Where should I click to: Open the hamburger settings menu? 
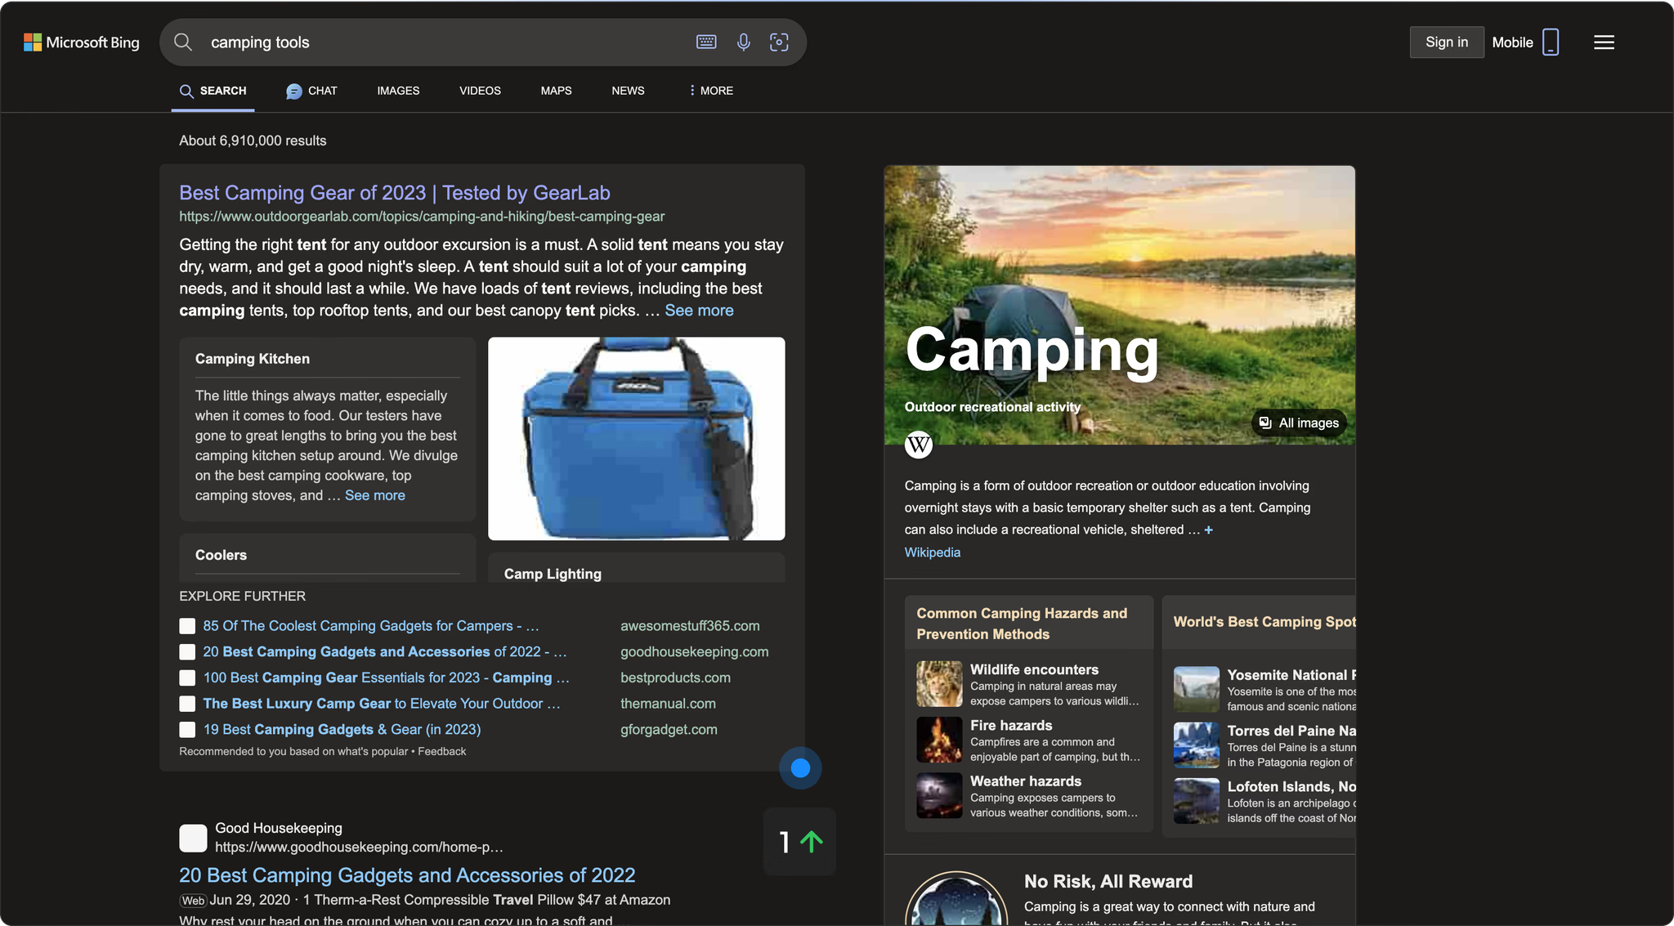[1604, 42]
